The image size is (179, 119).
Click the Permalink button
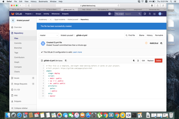(x=159, y=35)
